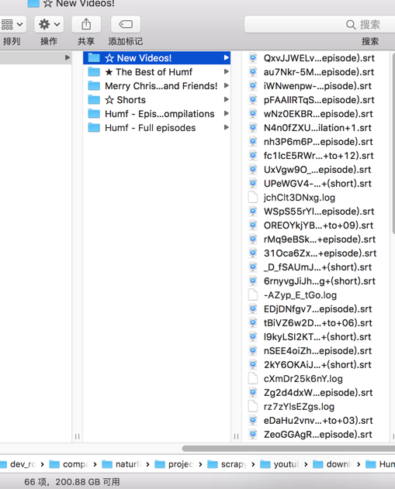Select file cXmDr25k6nY.log
Viewport: 395px width, 489px height.
pos(315,379)
